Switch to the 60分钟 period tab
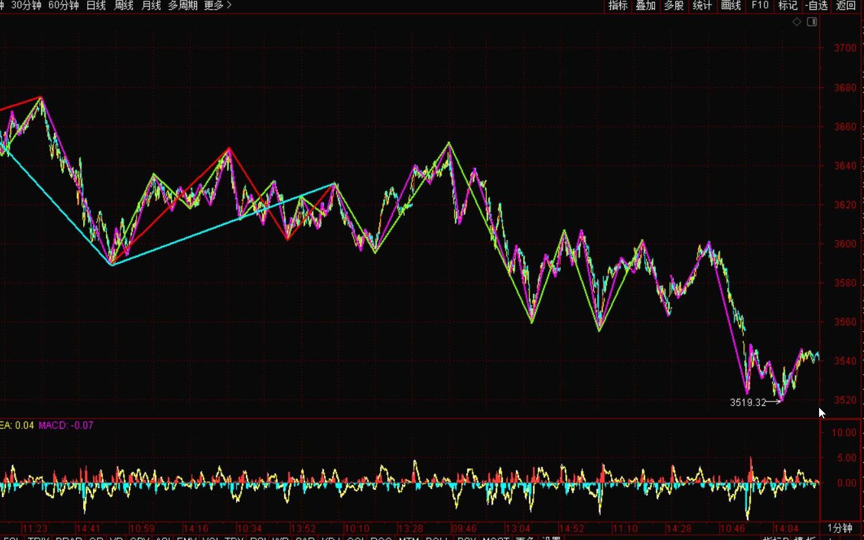This screenshot has width=864, height=540. [x=64, y=5]
